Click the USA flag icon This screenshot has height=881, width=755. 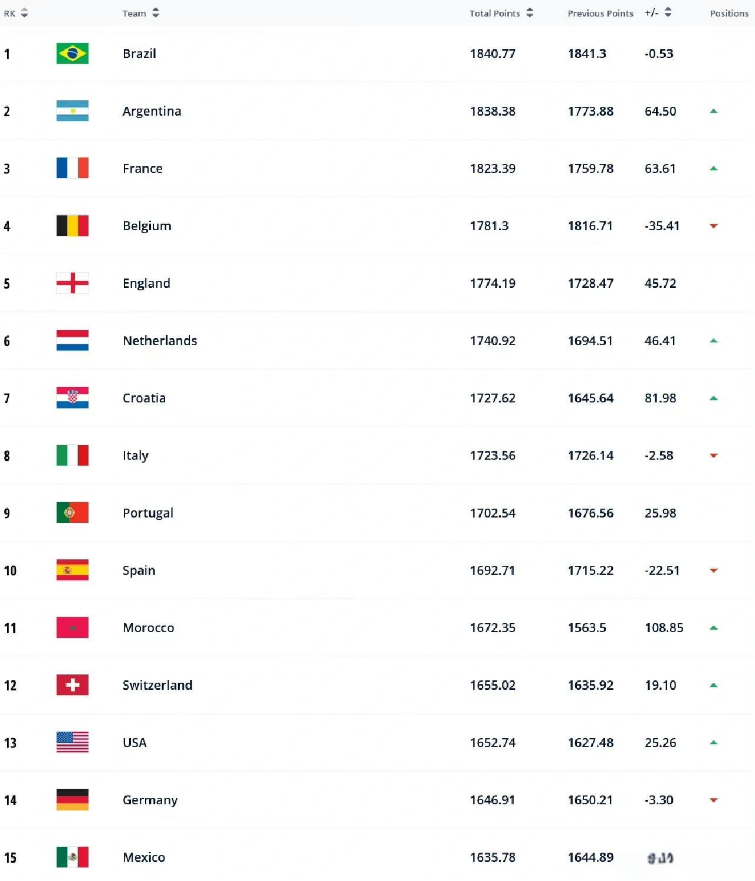point(72,742)
